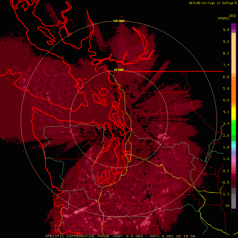Click the peach band of the color bar
Viewport: 238px width, 238px height.
click(x=234, y=53)
